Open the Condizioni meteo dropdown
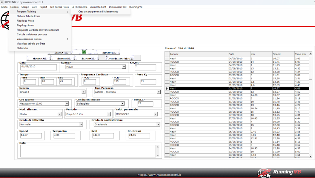The image size is (315, 178). [122, 104]
